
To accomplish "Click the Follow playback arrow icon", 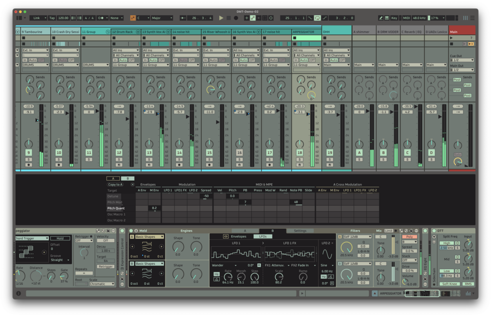I will [x=184, y=18].
